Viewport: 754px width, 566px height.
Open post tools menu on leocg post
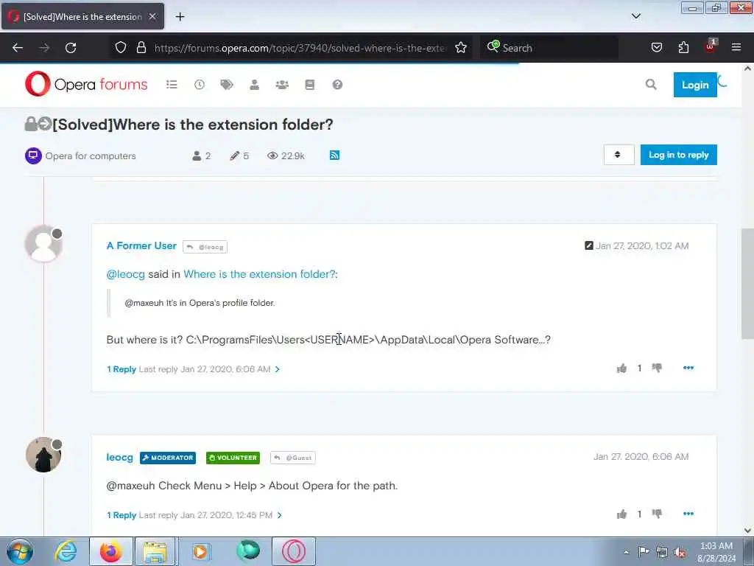688,514
